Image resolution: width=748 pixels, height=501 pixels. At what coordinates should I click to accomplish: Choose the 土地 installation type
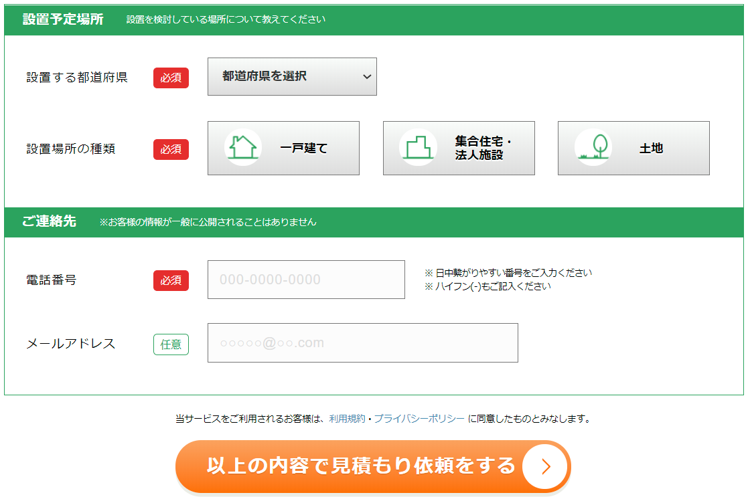(x=633, y=148)
